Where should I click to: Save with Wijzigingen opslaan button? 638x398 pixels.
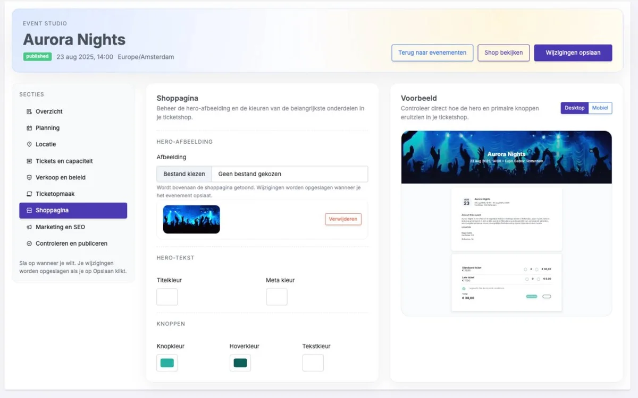coord(573,53)
